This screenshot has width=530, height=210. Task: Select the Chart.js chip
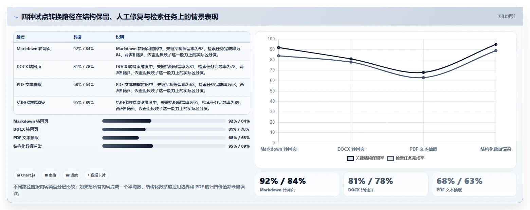[26, 175]
